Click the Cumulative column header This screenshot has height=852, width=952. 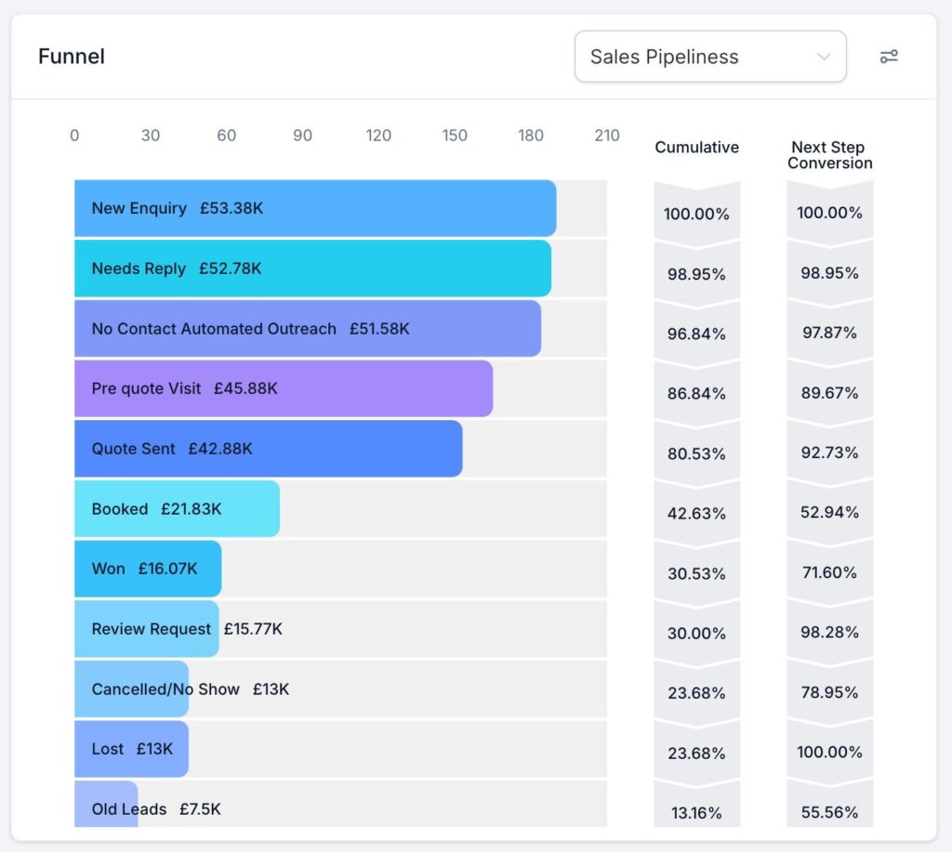696,147
